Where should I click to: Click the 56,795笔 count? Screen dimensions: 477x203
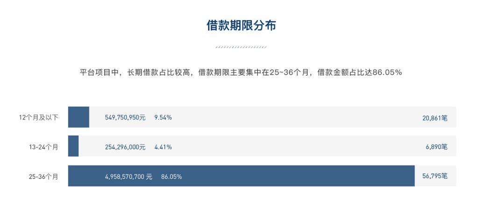click(434, 176)
